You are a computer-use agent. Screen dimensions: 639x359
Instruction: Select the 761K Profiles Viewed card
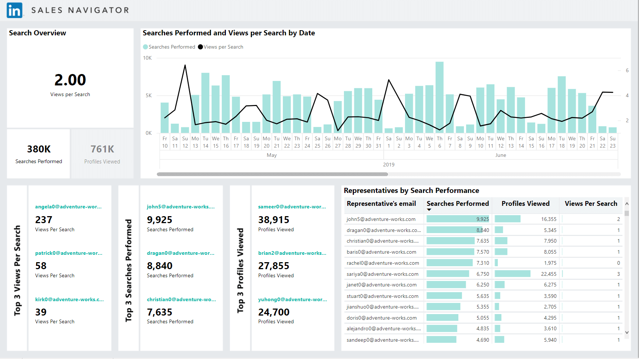(x=102, y=154)
